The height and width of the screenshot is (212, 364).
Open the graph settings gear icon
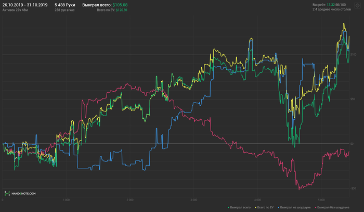[358, 6]
